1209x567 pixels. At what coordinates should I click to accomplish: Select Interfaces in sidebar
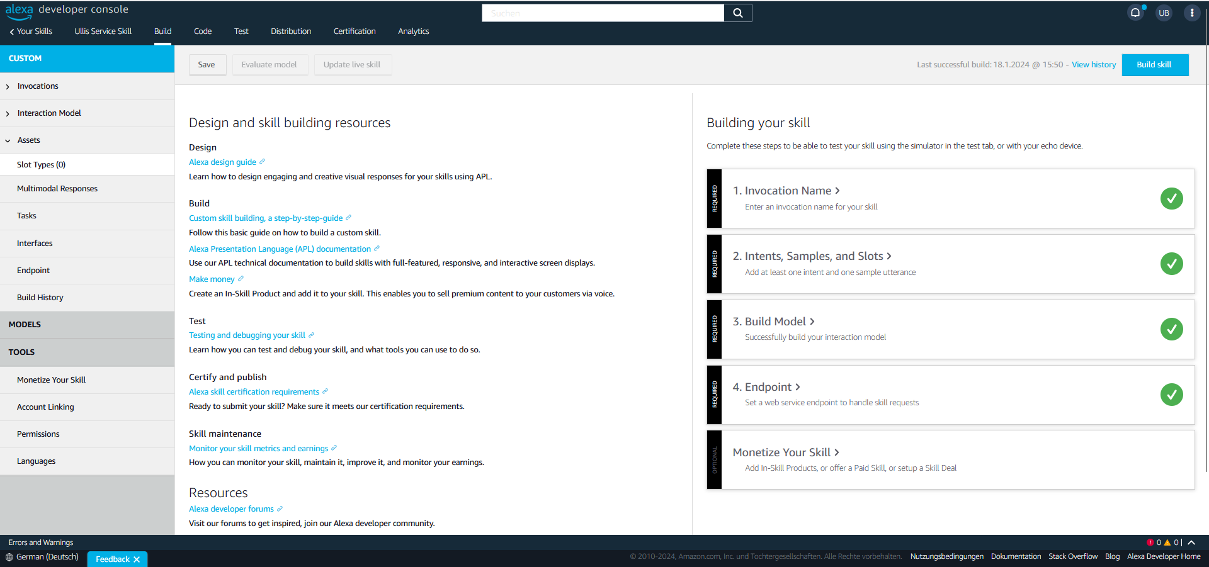tap(87, 244)
